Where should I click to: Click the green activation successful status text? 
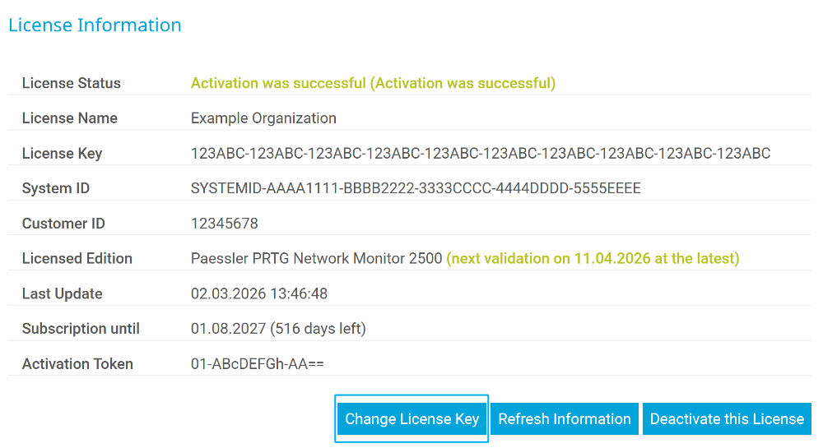coord(373,83)
